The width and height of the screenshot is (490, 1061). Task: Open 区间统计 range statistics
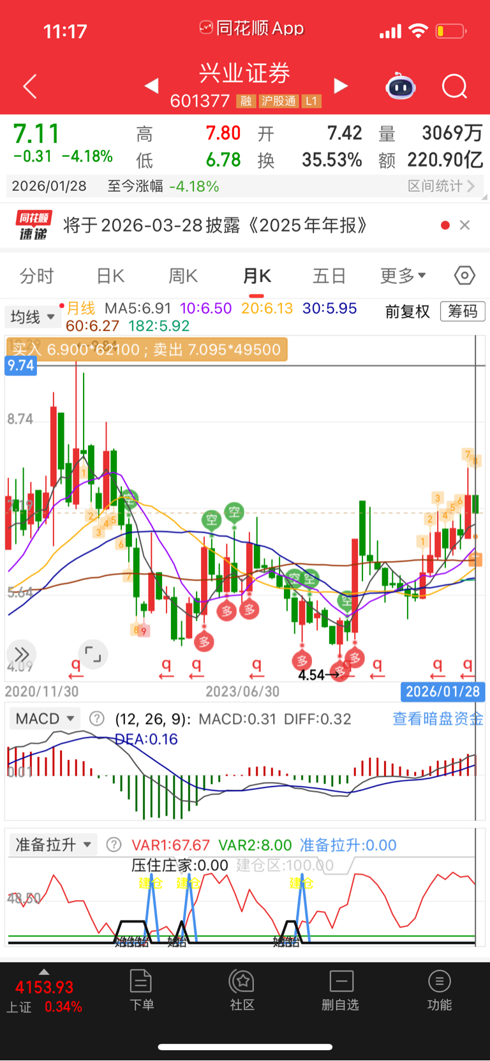point(442,186)
